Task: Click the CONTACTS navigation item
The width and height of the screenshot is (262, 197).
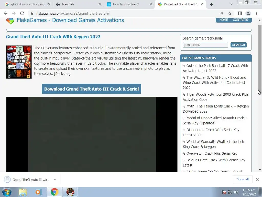Action: pos(240,20)
